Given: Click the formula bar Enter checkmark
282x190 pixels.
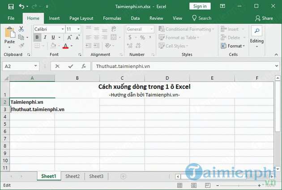Looking at the screenshot, I should 71,66.
